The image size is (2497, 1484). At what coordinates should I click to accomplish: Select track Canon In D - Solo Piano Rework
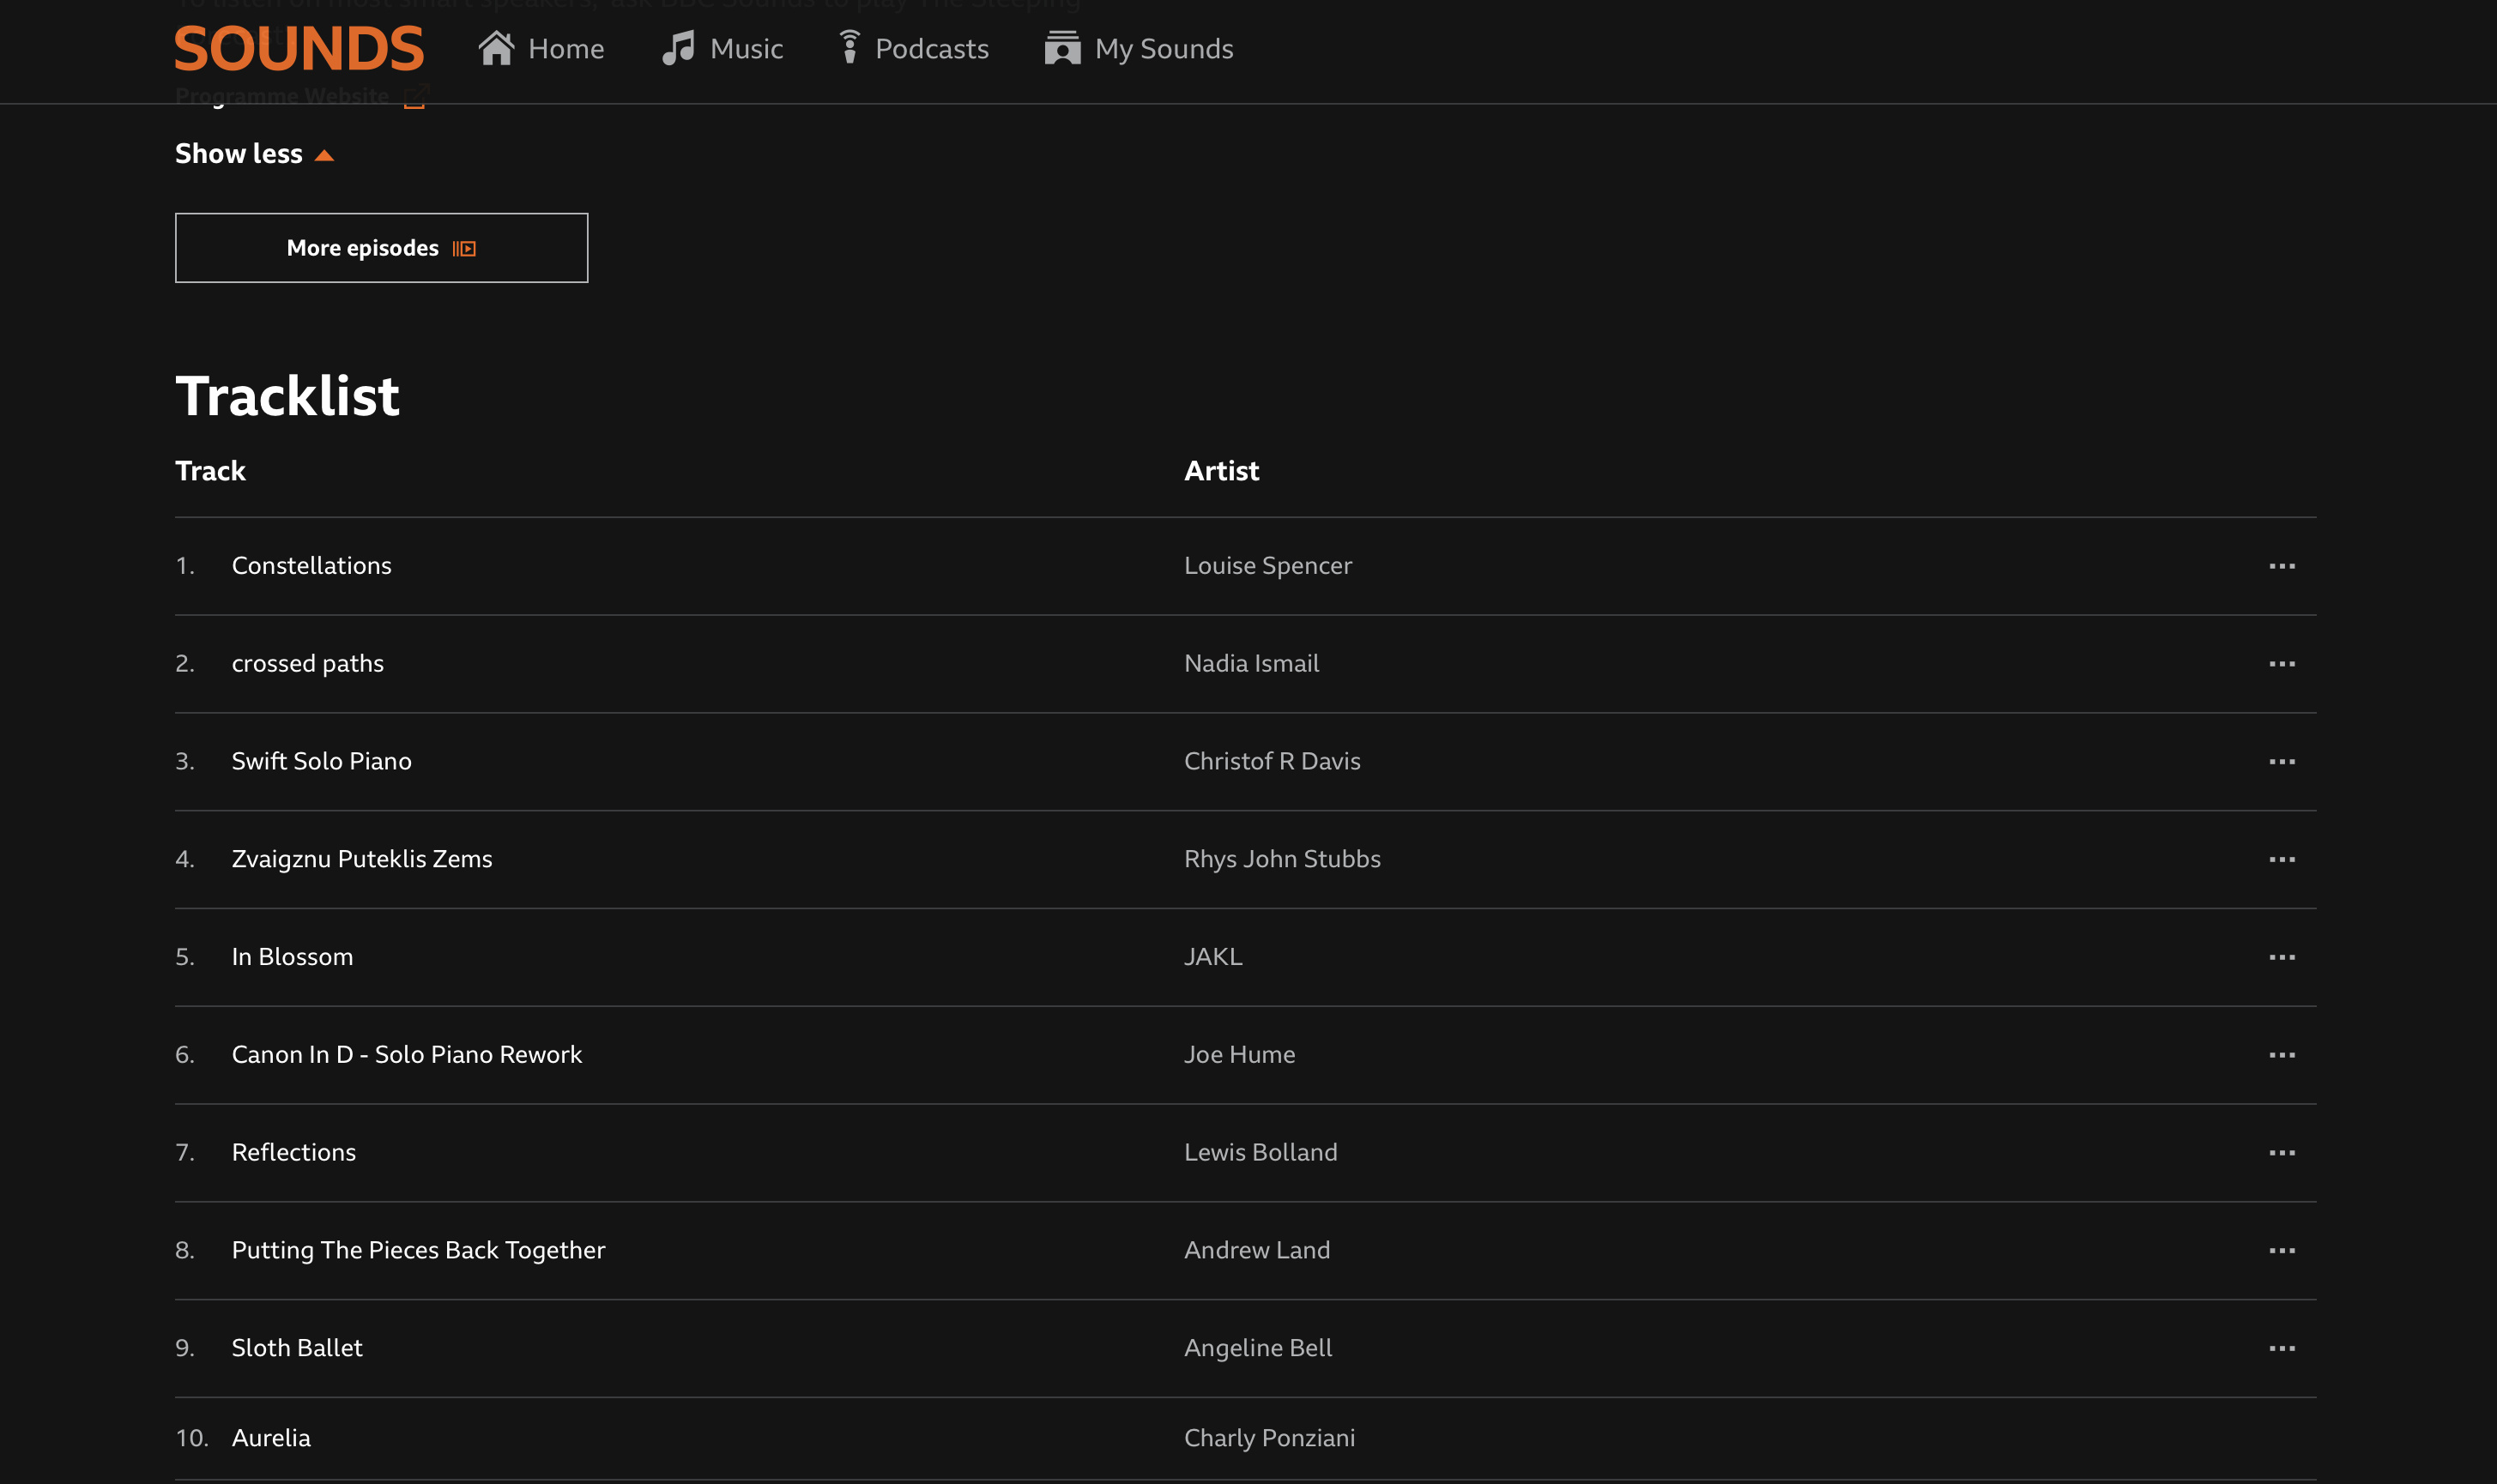[x=407, y=1055]
